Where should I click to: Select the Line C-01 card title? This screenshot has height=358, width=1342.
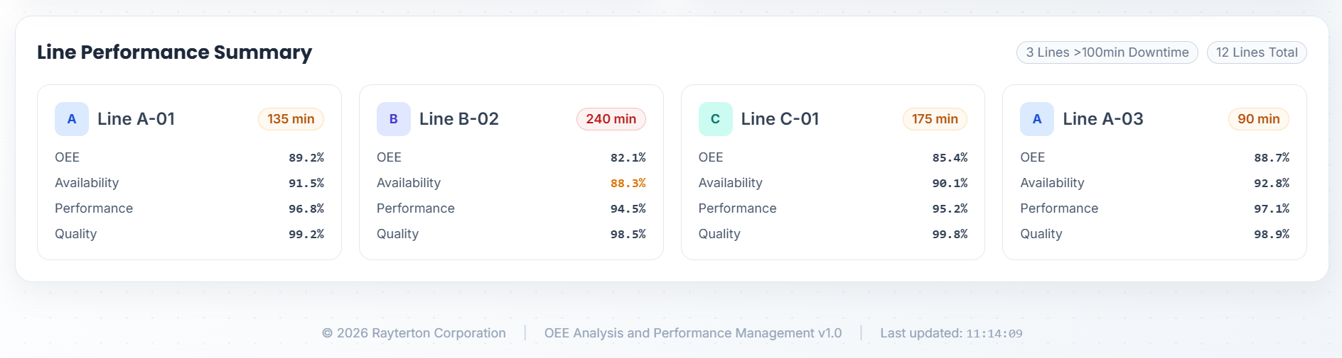pos(780,119)
